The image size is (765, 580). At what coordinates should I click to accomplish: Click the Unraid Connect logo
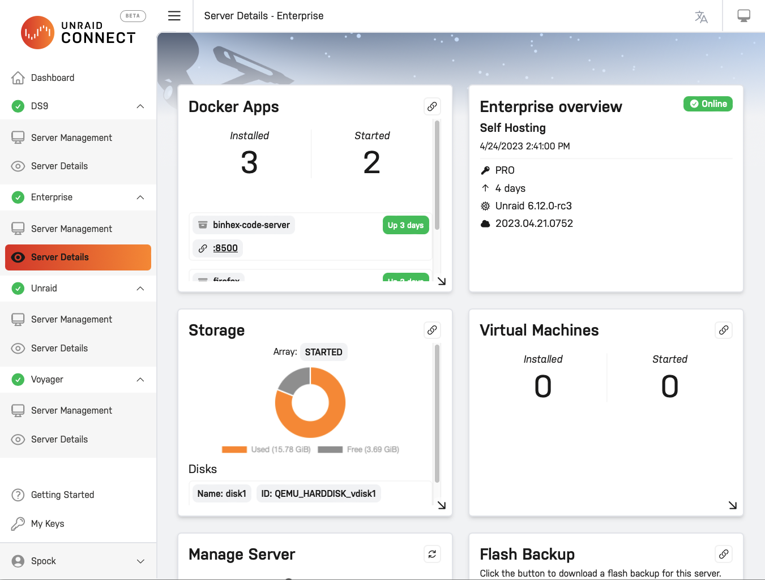(78, 33)
